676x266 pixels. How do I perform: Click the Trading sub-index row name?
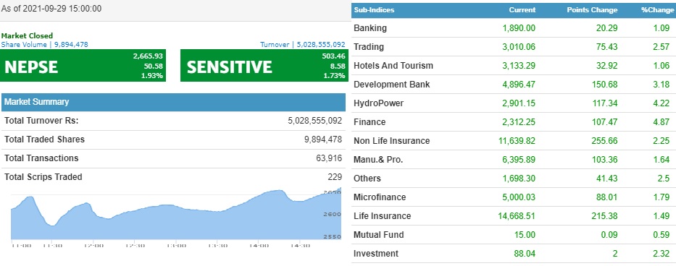(369, 47)
